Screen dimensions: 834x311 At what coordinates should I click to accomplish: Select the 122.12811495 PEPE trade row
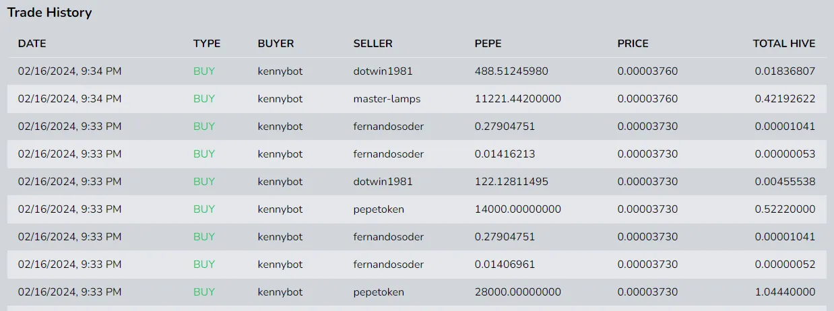coord(417,182)
